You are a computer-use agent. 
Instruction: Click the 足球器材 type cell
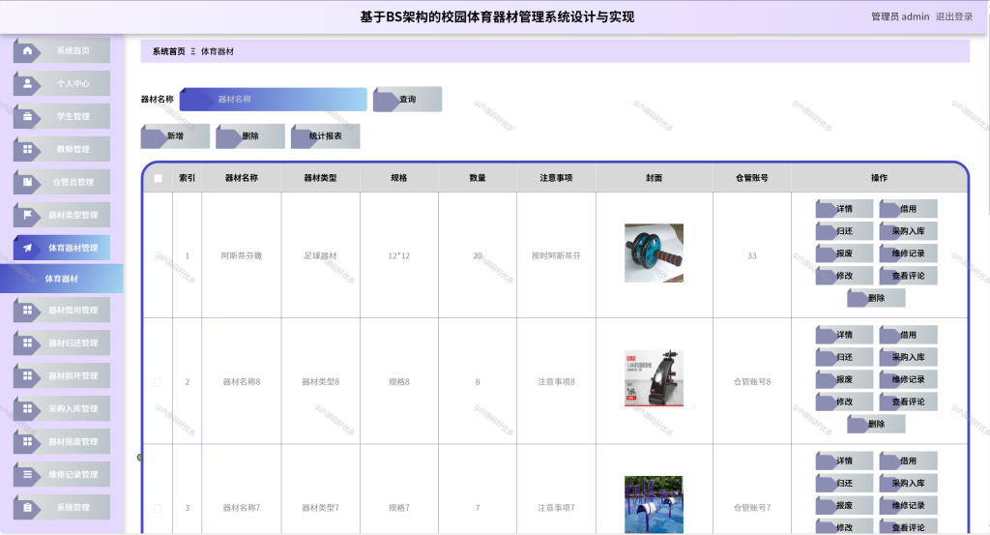coord(320,255)
